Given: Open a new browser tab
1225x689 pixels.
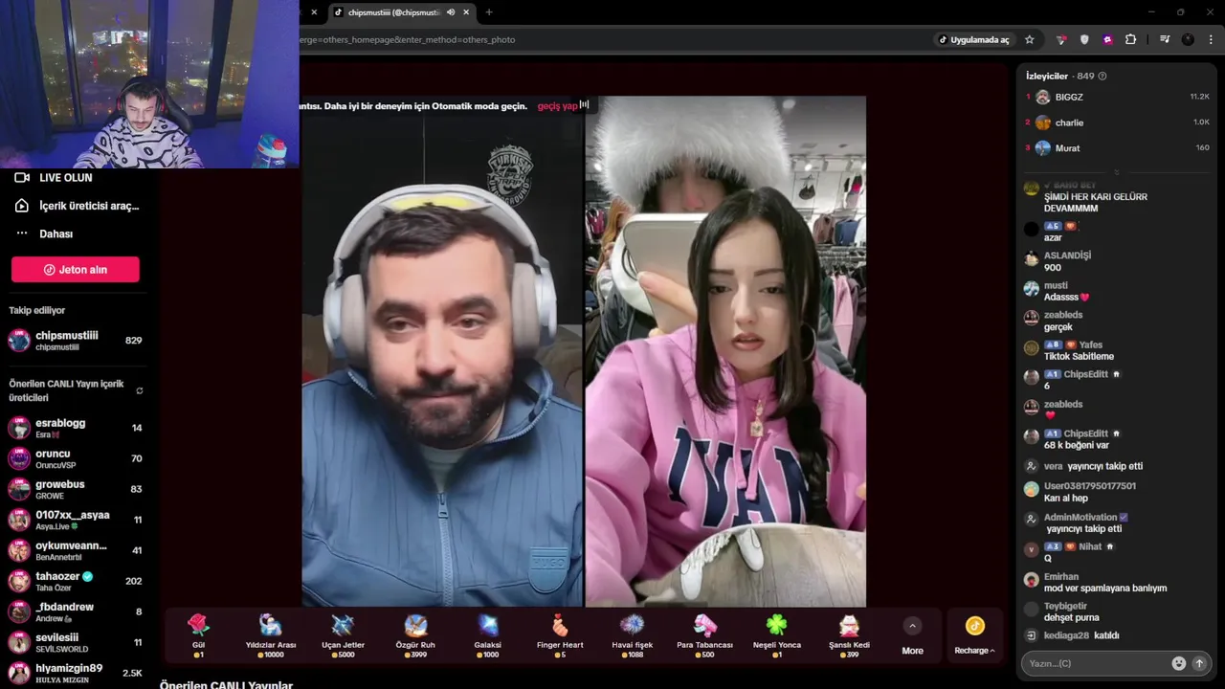Looking at the screenshot, I should tap(489, 12).
